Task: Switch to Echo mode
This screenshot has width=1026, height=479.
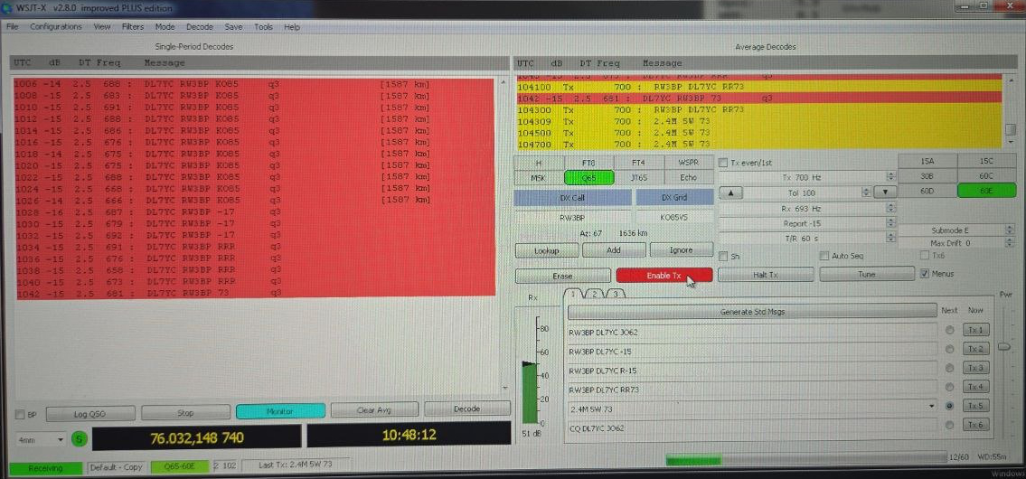Action: coord(688,177)
